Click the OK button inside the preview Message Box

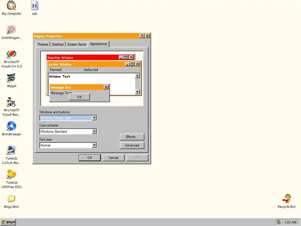(x=79, y=97)
